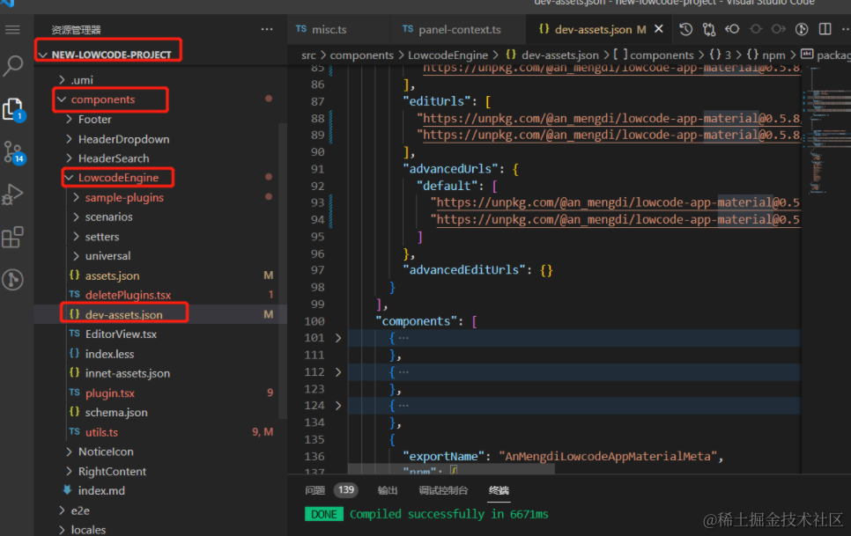
Task: Open the 调试控制台 panel tab
Action: point(443,490)
